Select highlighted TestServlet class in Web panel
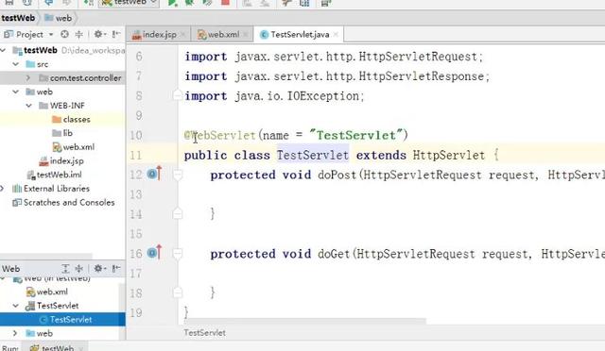 point(62,320)
